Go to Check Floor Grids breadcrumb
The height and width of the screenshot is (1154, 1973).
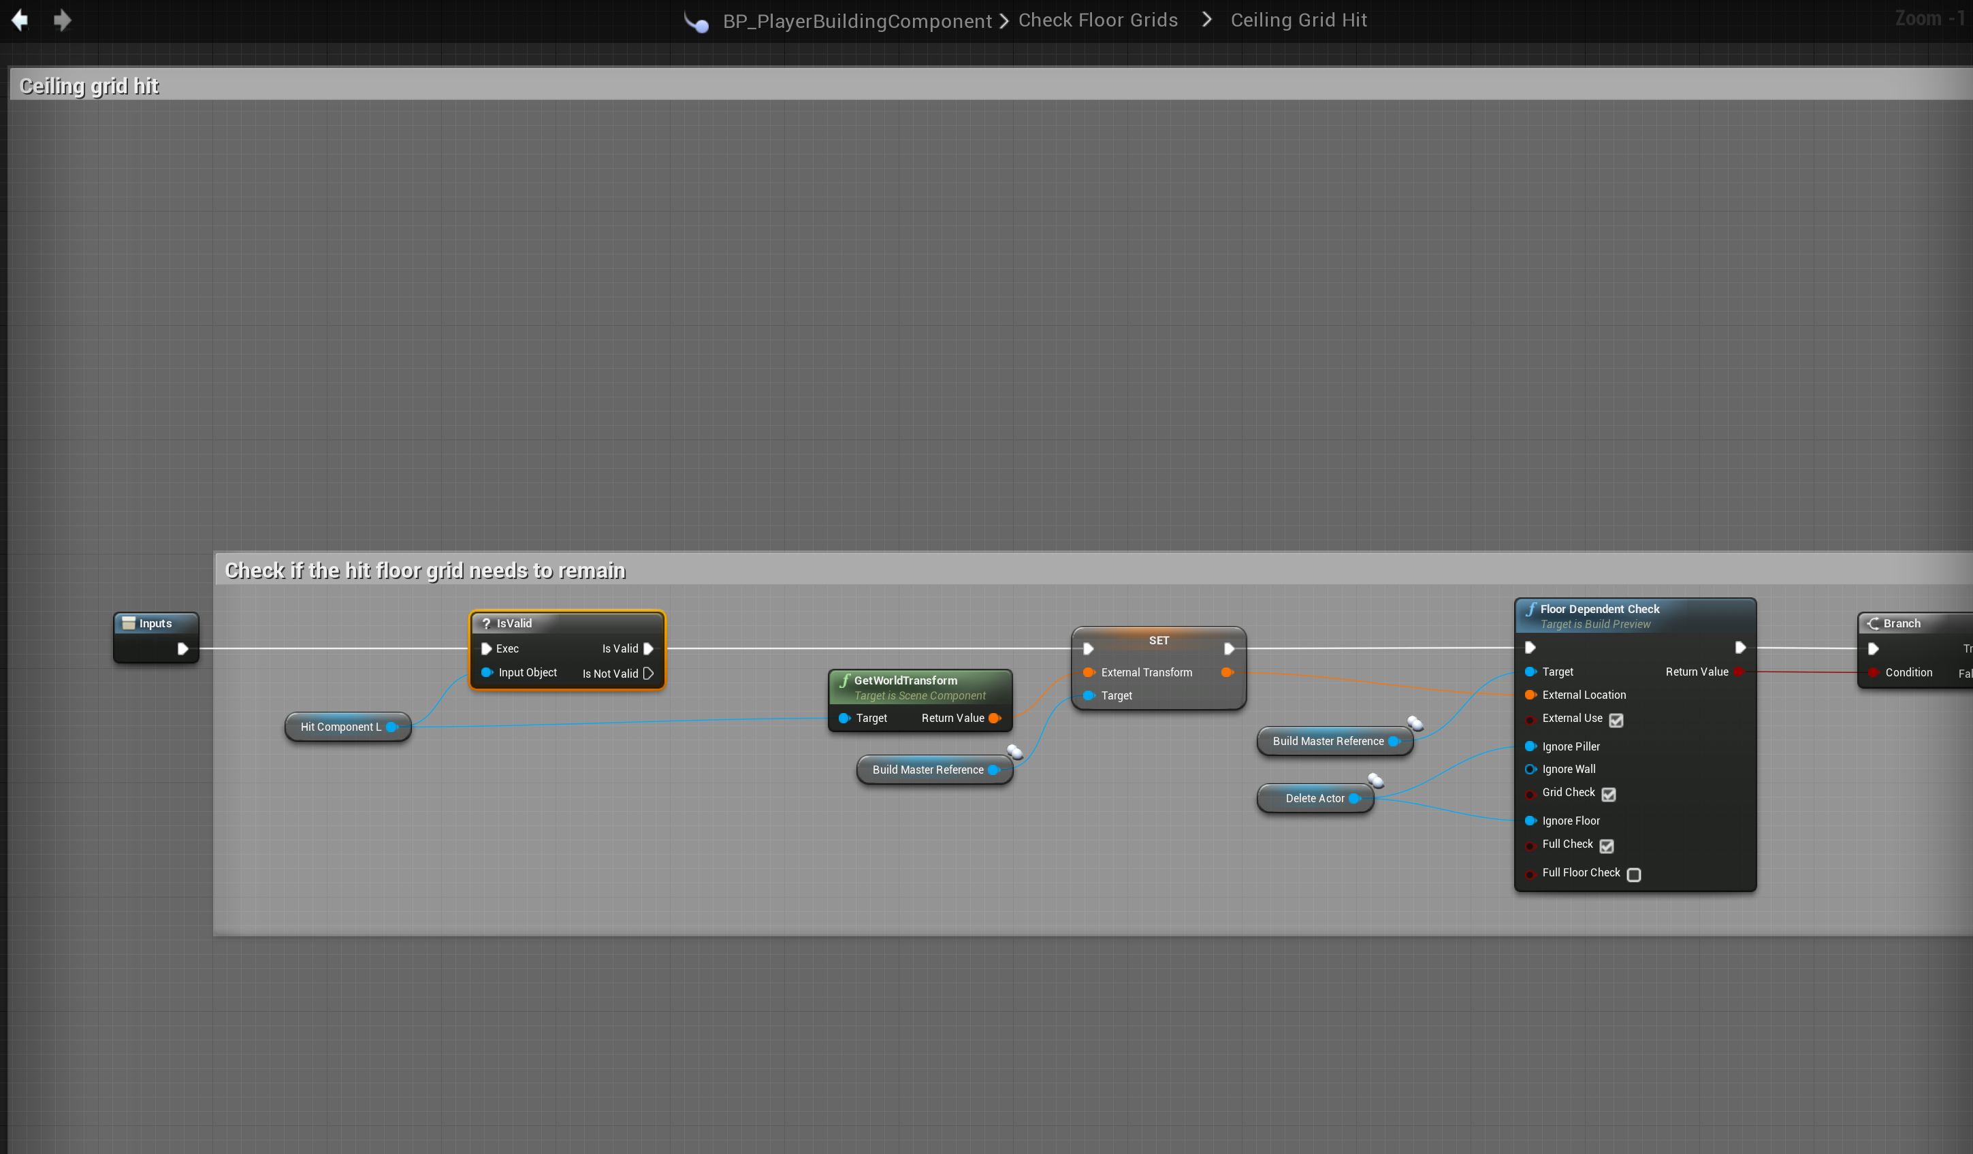click(1097, 20)
